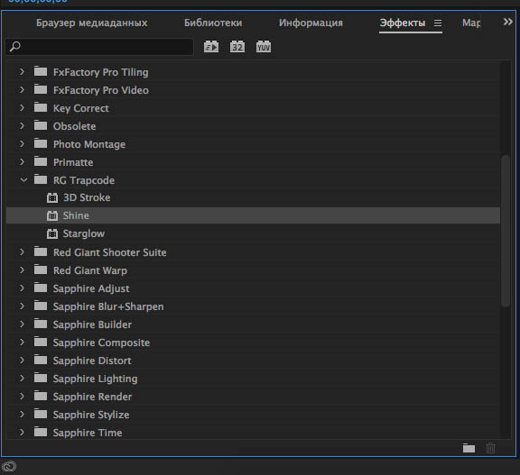Toggle the Accelerated Effects filter icon

point(211,47)
